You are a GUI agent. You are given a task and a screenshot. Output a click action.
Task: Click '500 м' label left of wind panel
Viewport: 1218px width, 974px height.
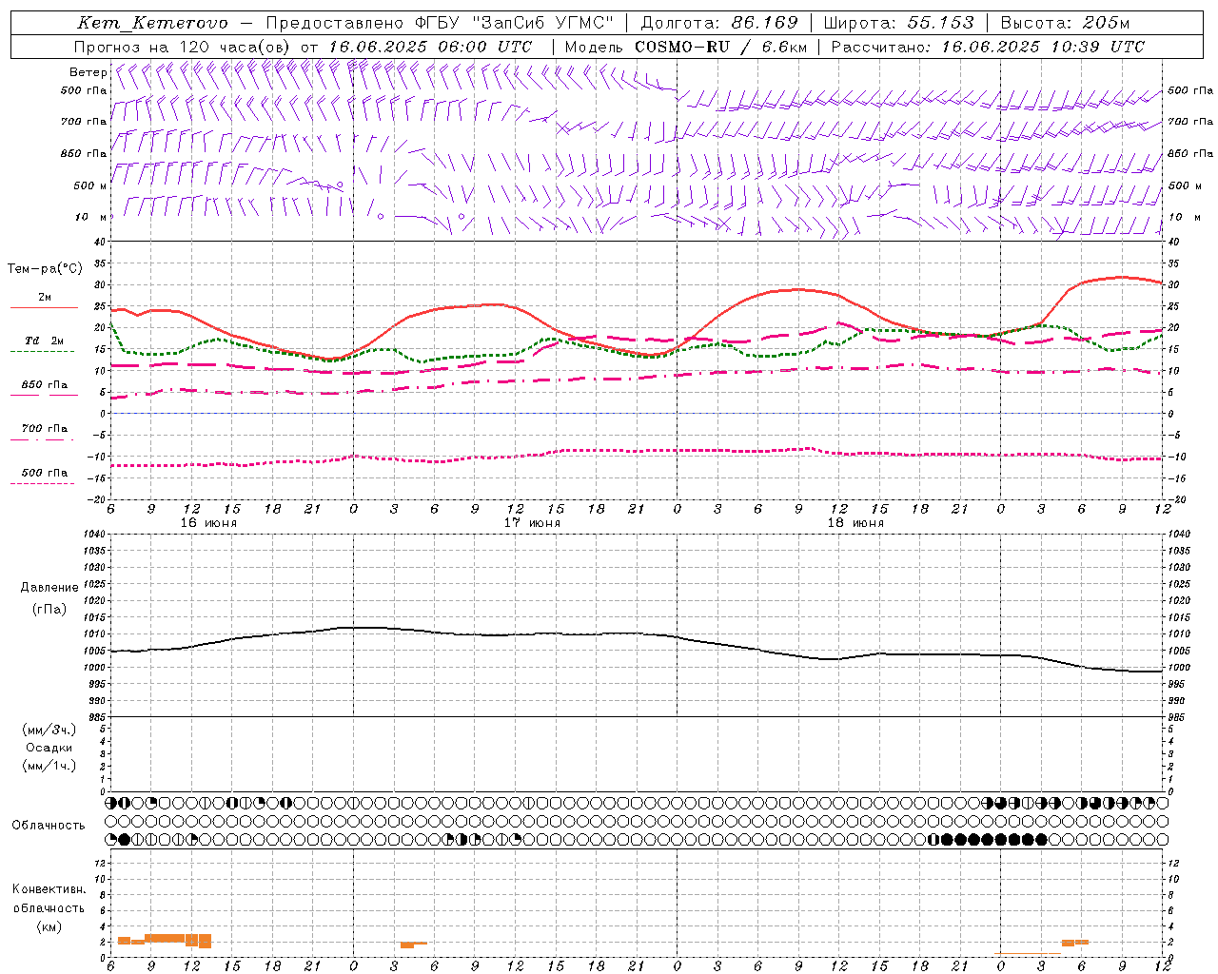(90, 185)
